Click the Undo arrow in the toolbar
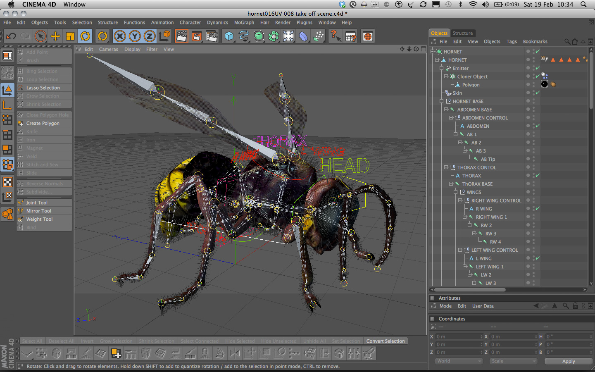The height and width of the screenshot is (372, 595). click(x=11, y=36)
